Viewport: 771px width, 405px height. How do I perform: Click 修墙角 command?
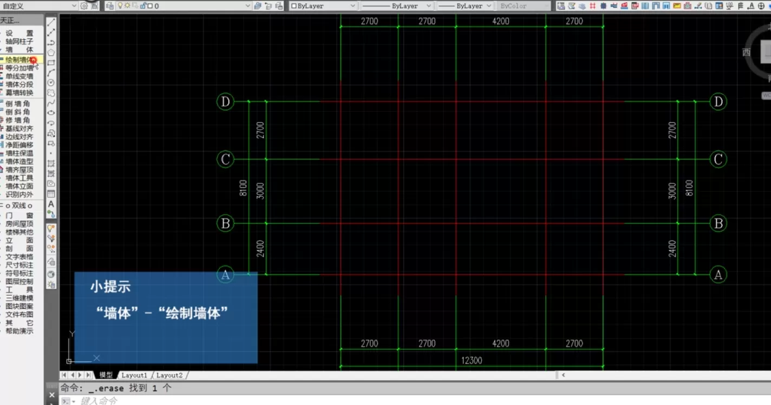(18, 120)
